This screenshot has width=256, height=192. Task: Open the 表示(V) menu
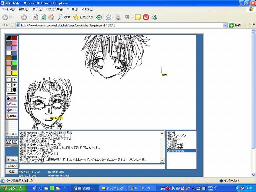coord(37,9)
